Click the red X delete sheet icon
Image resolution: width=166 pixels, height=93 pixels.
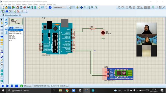(x=18, y=11)
